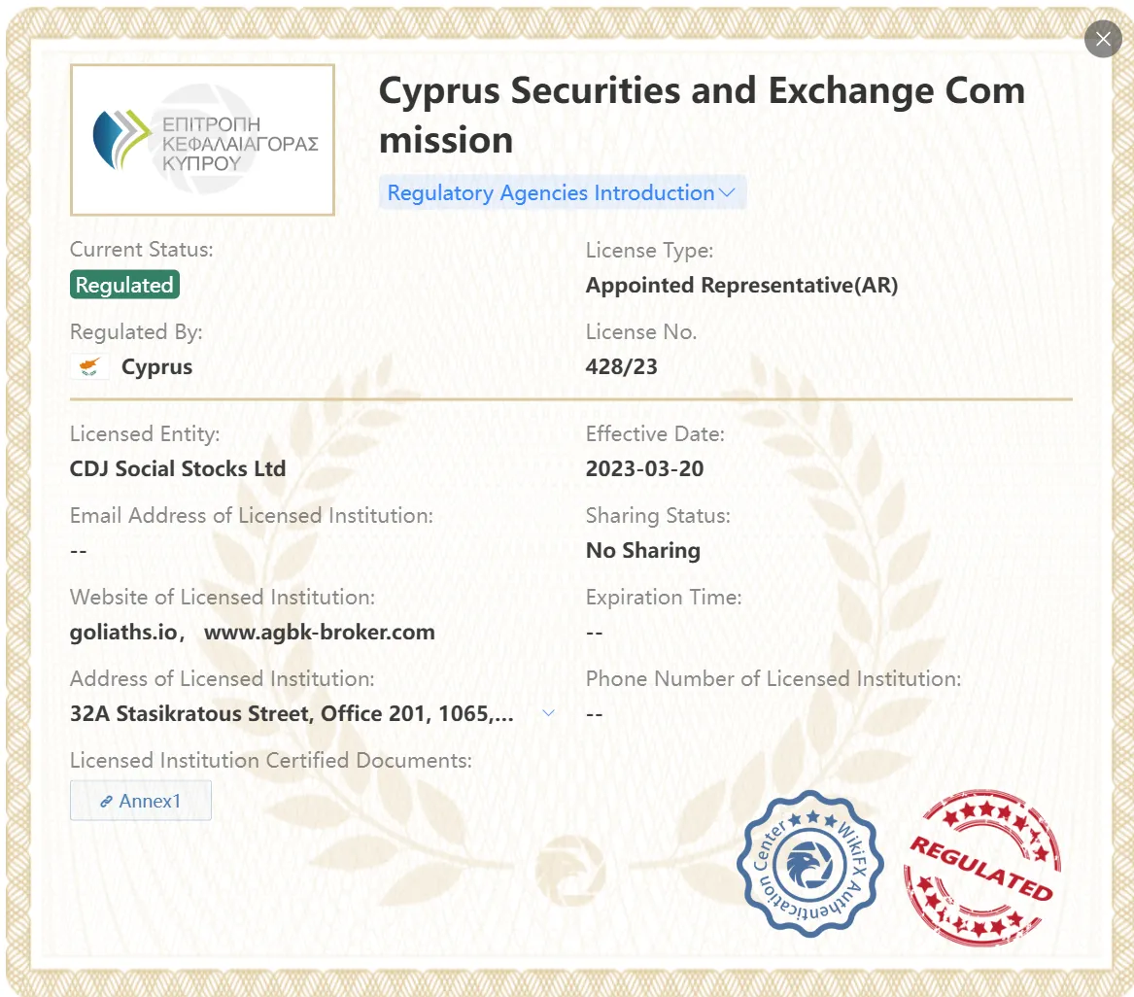The height and width of the screenshot is (997, 1134).
Task: Click the Expiration Time label
Action: pos(663,598)
